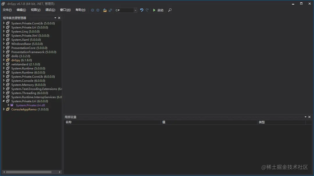
Task: Click the System.Console assembly icon
Action: point(8,81)
